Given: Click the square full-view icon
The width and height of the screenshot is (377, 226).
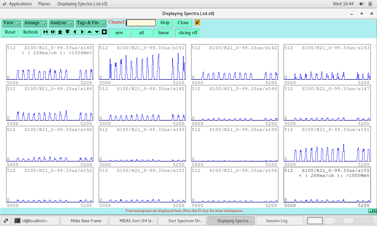Looking at the screenshot, I should [x=104, y=32].
